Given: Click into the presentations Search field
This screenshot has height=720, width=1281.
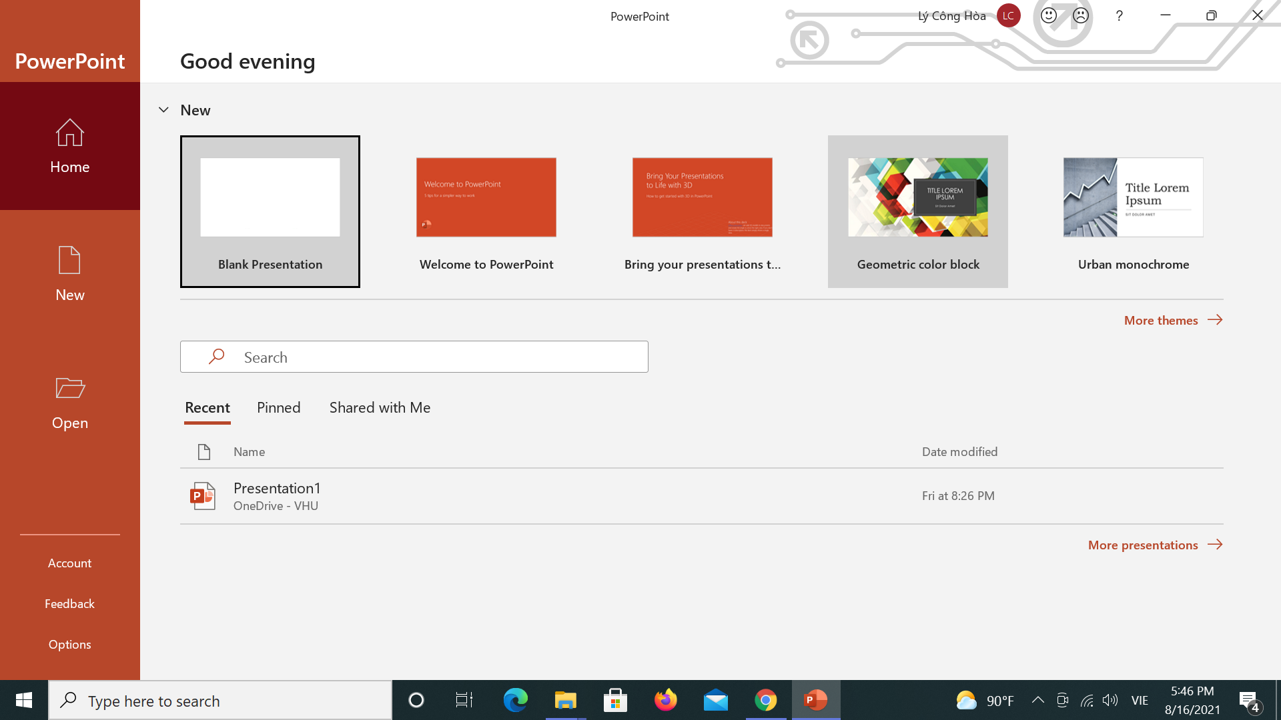Looking at the screenshot, I should coord(414,357).
